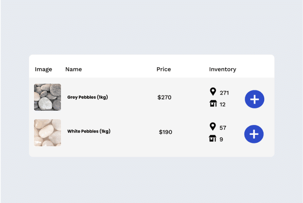Click the $190 price value

[165, 132]
